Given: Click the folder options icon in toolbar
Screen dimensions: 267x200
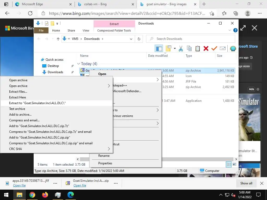Looking at the screenshot, I should [168, 48].
